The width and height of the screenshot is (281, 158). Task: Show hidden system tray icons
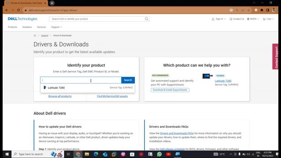[231, 154]
